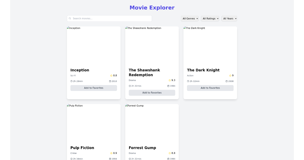Open the All Ratings dropdown
This screenshot has height=160, width=304.
[210, 18]
